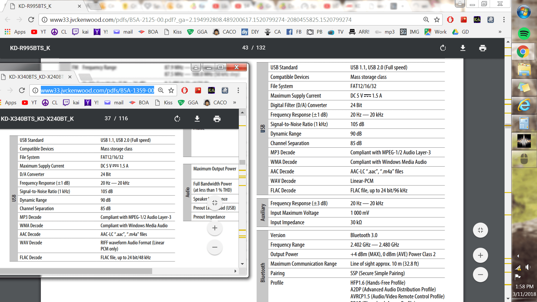Open Calculator from the taskbar
The width and height of the screenshot is (537, 302).
pyautogui.click(x=524, y=123)
